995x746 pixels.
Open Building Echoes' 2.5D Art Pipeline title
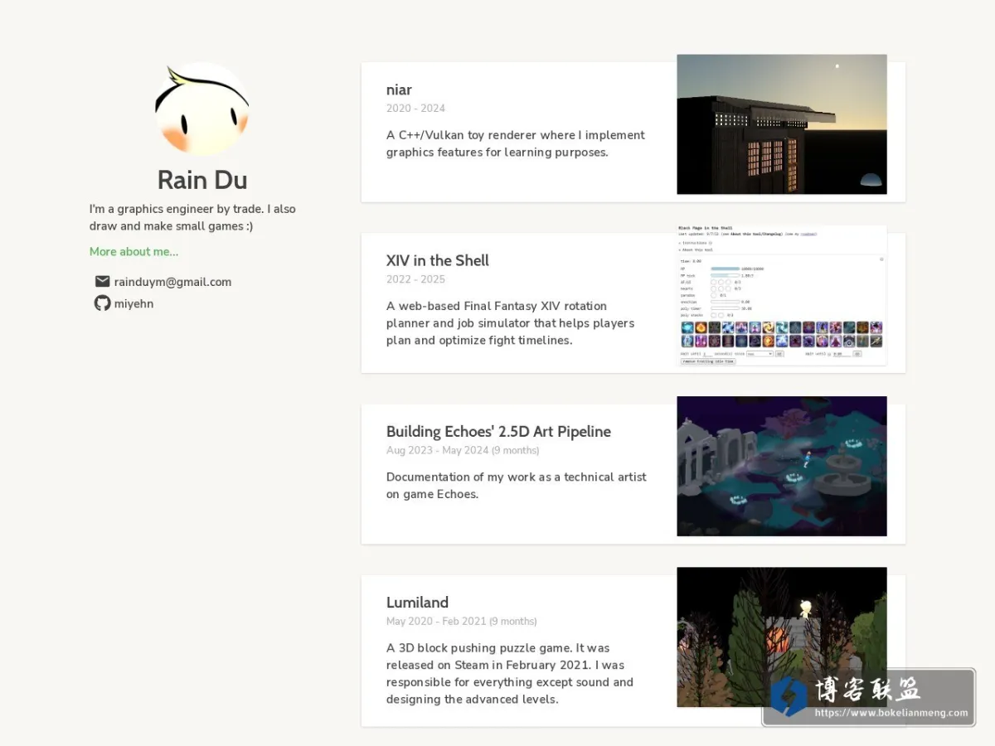498,431
